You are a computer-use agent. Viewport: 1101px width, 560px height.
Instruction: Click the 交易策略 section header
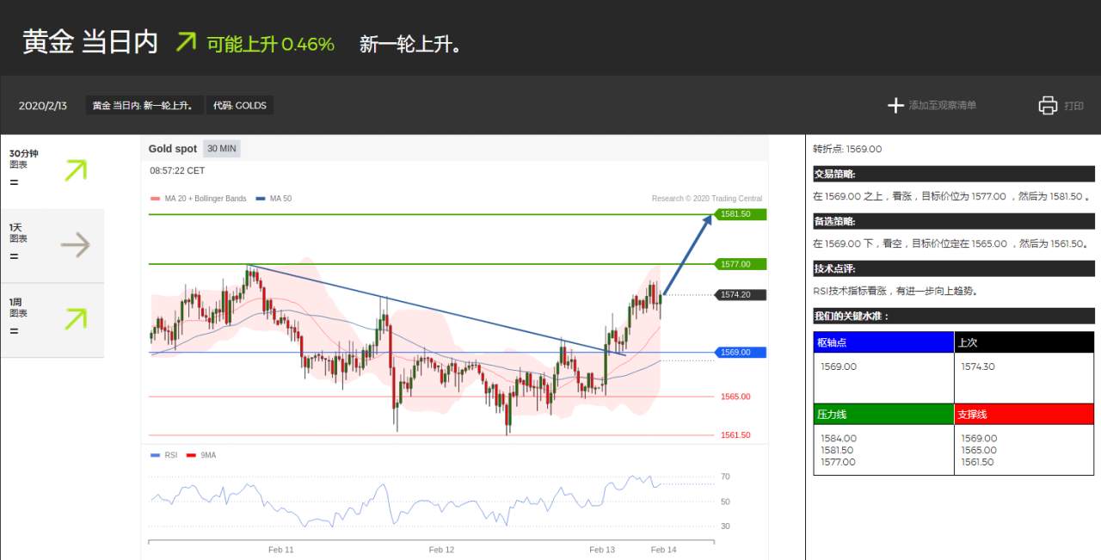tap(954, 174)
